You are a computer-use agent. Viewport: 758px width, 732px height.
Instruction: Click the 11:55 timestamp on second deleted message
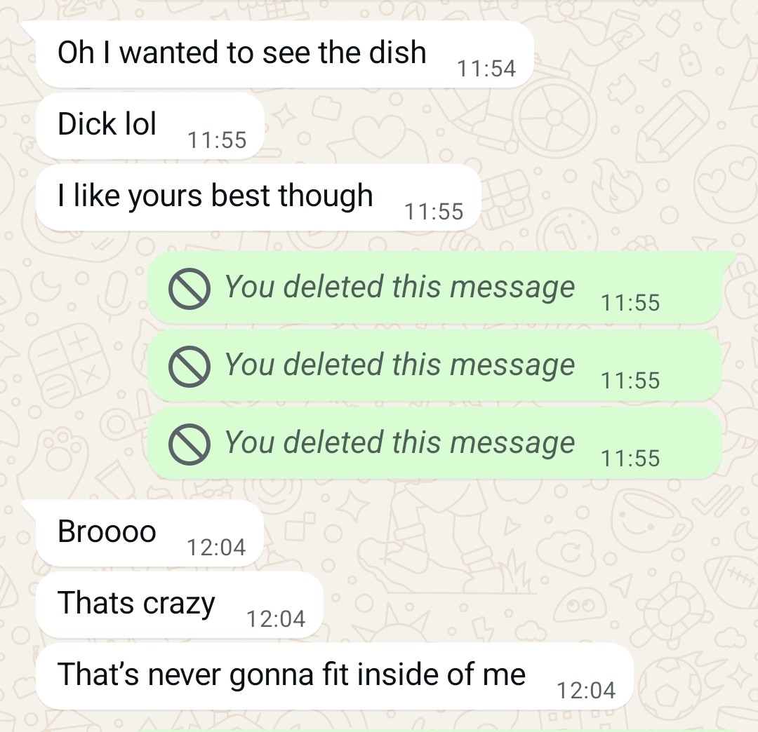point(630,381)
